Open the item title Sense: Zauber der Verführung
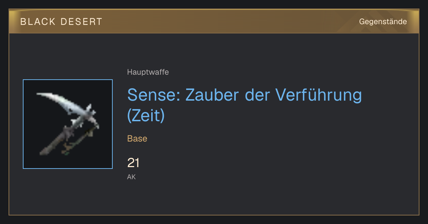Screen dimensions: 428x224 tap(245, 105)
